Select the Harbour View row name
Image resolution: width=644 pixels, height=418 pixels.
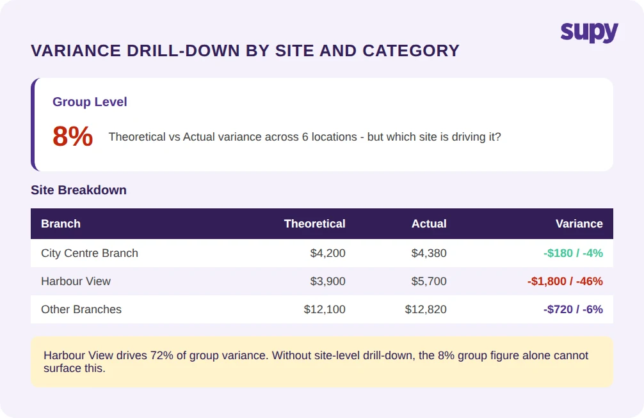pos(76,281)
